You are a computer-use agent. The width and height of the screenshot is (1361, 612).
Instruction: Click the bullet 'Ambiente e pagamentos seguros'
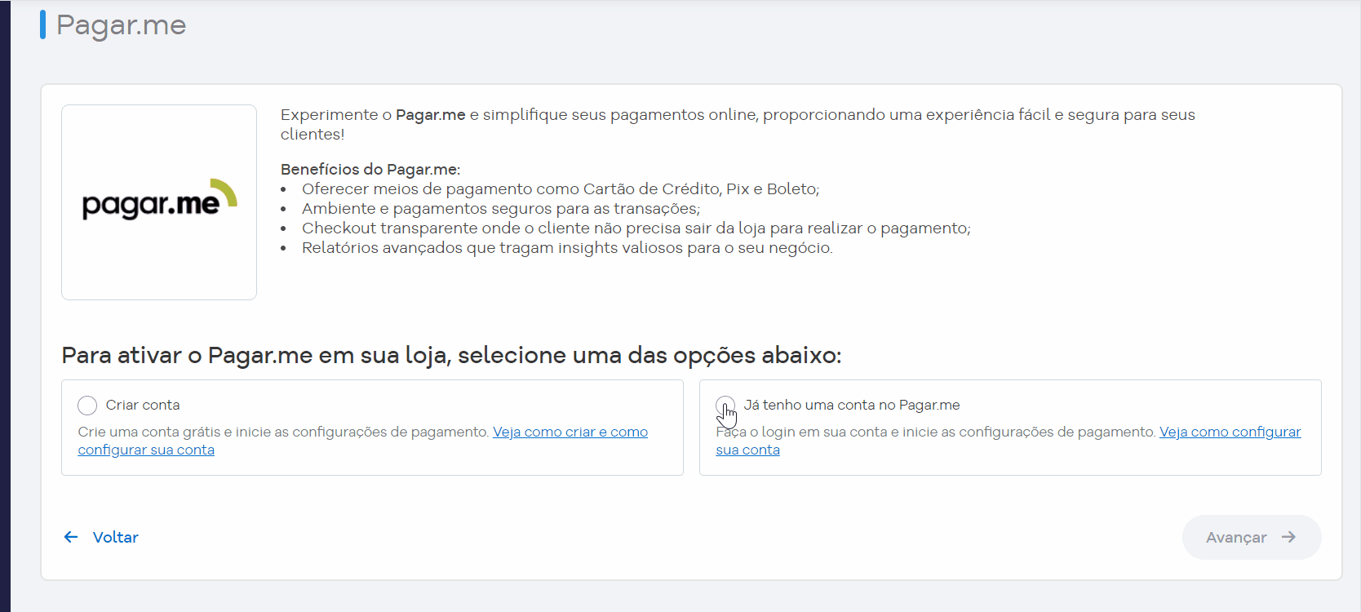(x=501, y=209)
